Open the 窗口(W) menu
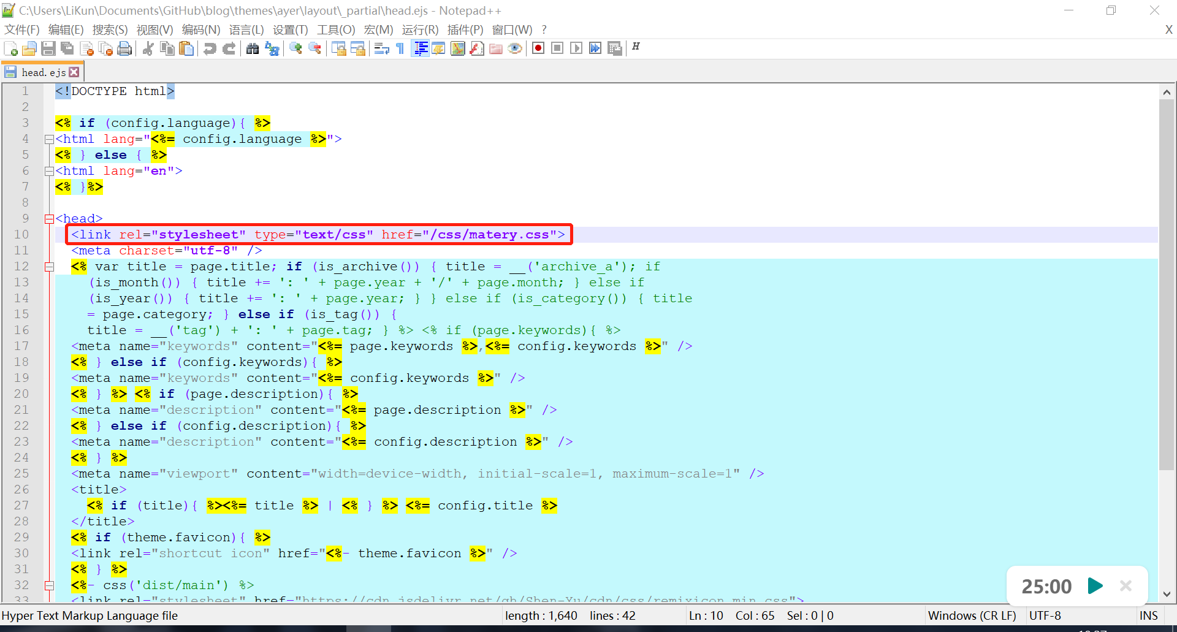 512,29
